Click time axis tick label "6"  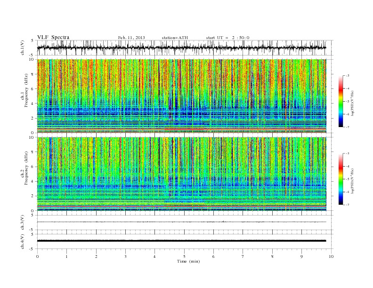point(213,256)
